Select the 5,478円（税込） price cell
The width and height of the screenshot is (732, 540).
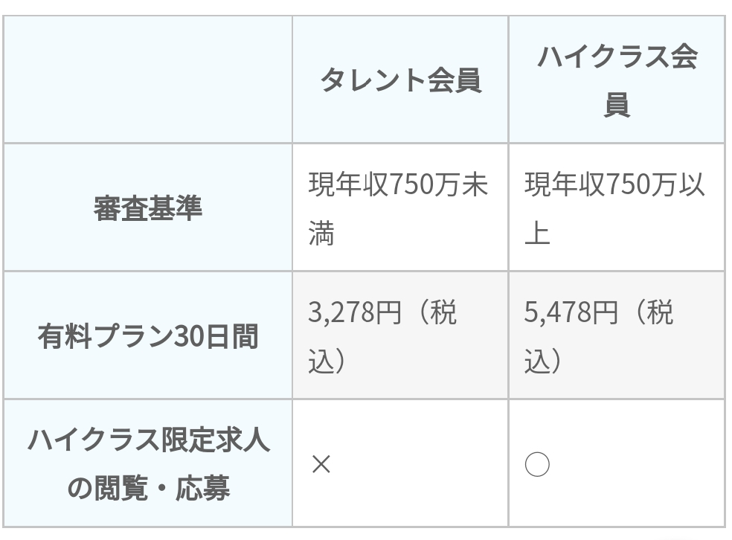pos(617,335)
